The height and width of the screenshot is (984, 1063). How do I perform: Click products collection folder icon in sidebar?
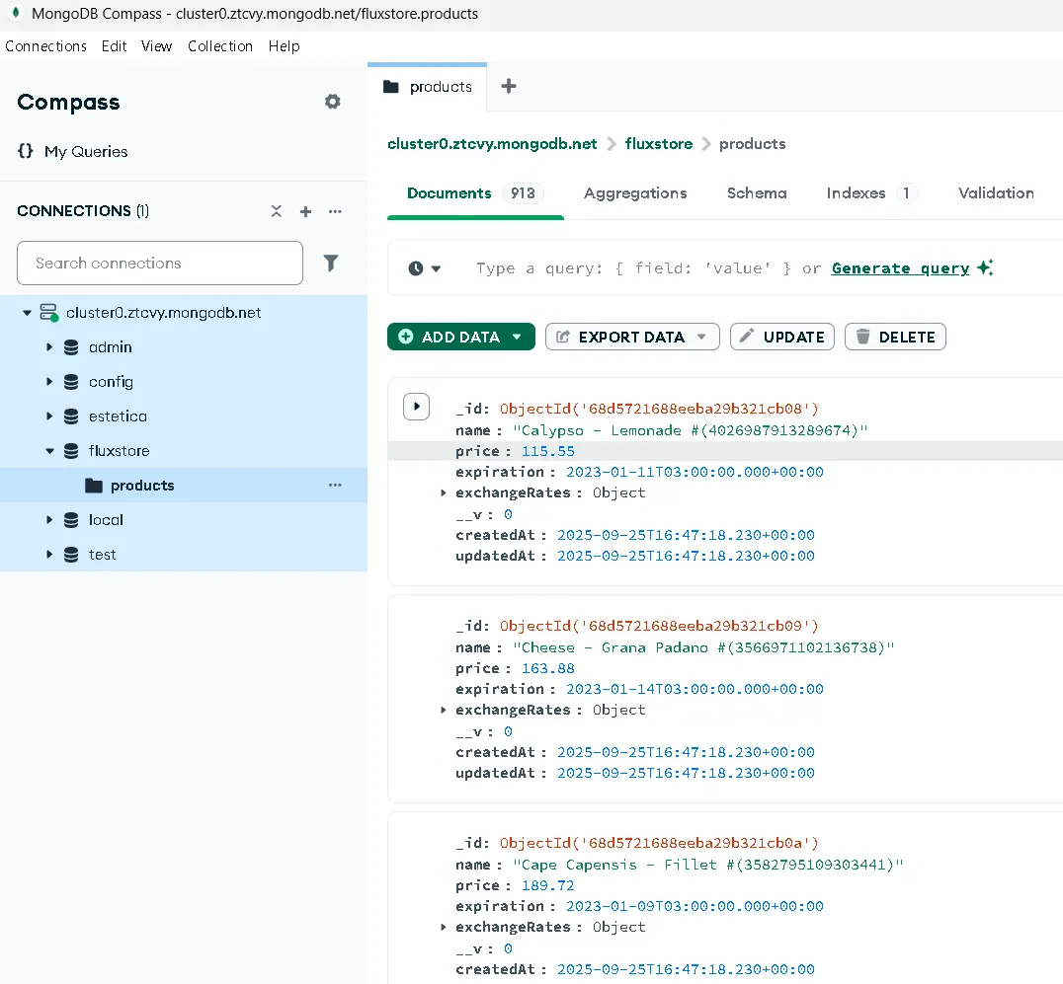(94, 486)
